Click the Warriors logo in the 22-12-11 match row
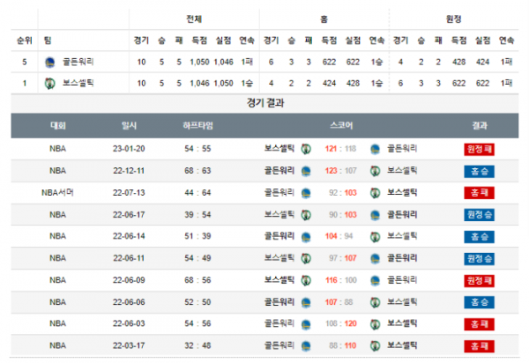 point(306,171)
